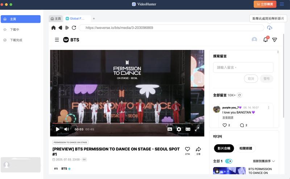Open the VideoHunter hamburger menu

point(282,4)
